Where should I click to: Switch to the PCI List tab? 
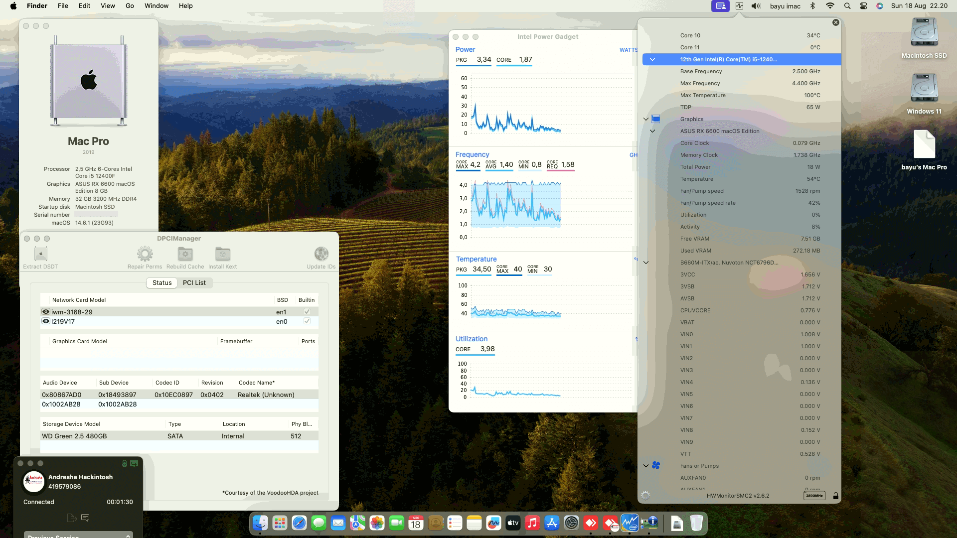(194, 282)
